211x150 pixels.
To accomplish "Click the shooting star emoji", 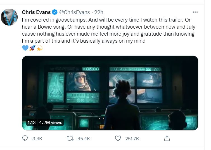I will click(x=39, y=48).
